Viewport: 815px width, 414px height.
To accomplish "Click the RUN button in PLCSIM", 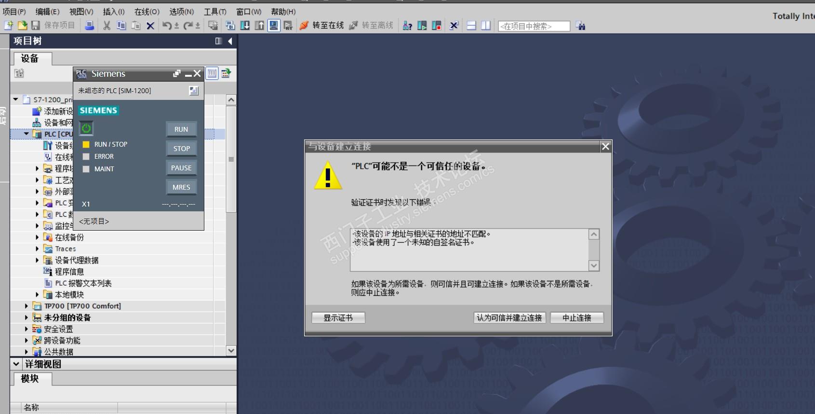I will (x=181, y=129).
